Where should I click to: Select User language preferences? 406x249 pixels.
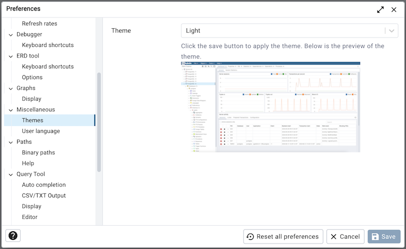[x=41, y=131]
